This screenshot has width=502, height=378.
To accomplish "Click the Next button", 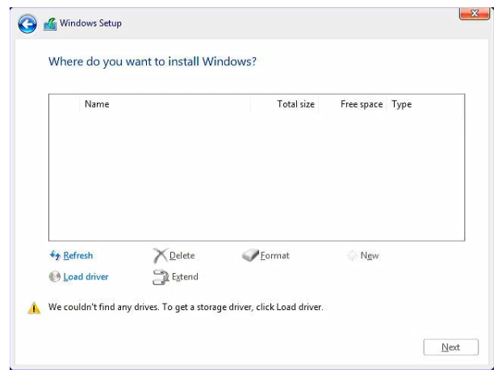I will coord(451,347).
